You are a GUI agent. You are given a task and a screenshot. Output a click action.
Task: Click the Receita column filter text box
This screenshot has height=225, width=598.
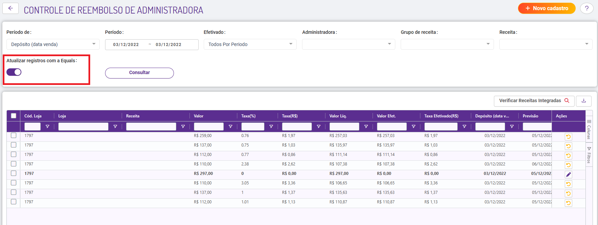(151, 127)
